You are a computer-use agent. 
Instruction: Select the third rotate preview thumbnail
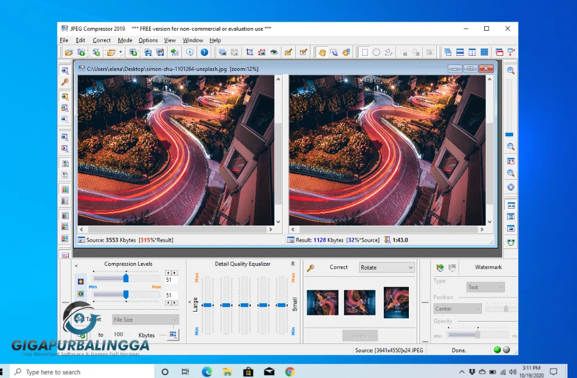click(396, 302)
